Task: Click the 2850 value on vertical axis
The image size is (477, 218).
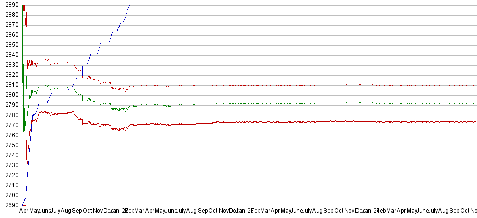Action: (9, 45)
